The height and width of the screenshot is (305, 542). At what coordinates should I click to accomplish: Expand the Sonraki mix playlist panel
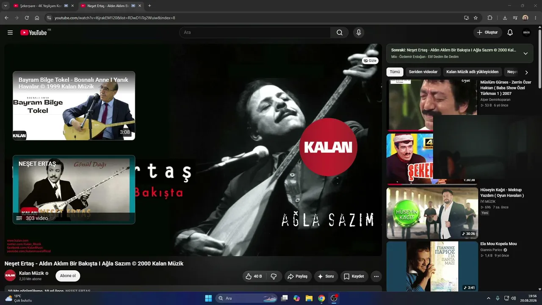point(525,53)
